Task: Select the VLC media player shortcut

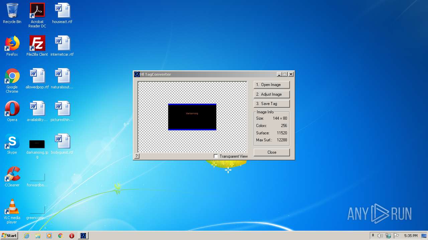Action: pyautogui.click(x=12, y=211)
